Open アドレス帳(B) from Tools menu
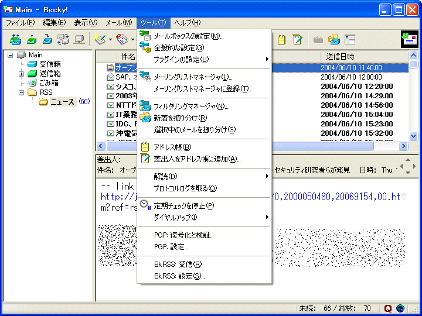 click(205, 147)
